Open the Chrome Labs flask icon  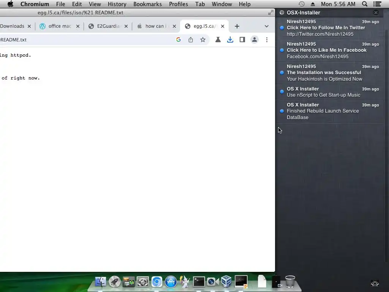pyautogui.click(x=218, y=40)
